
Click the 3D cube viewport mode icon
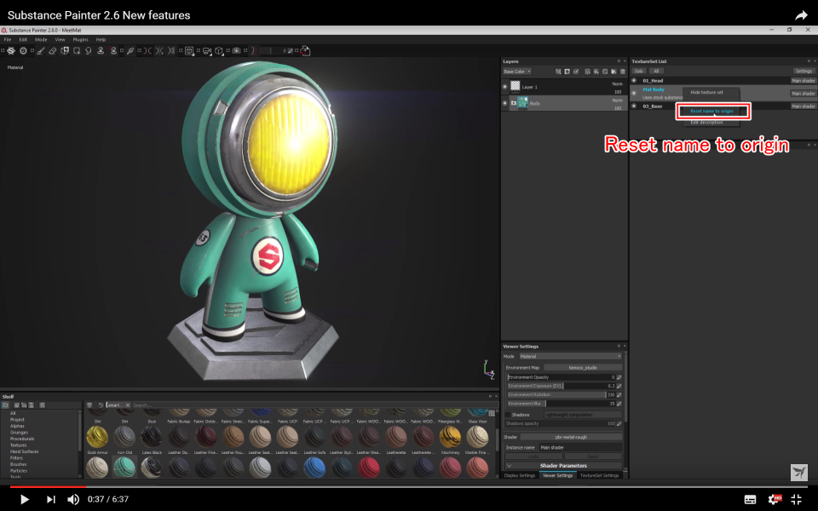tap(219, 50)
